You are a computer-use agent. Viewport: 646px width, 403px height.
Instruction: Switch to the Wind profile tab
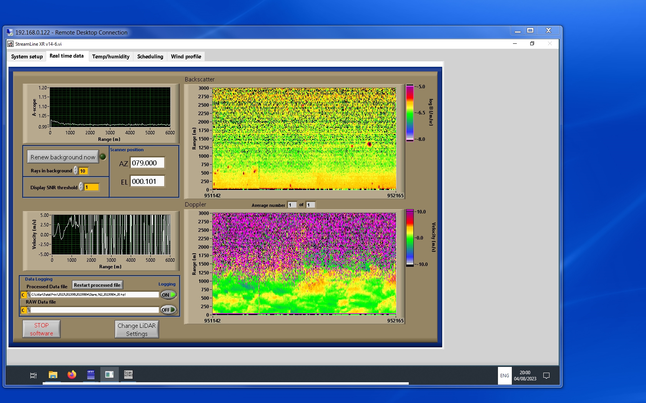(186, 56)
